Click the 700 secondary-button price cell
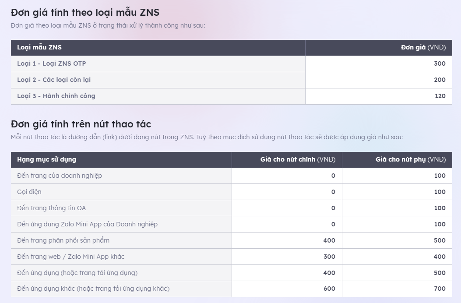 coord(440,289)
